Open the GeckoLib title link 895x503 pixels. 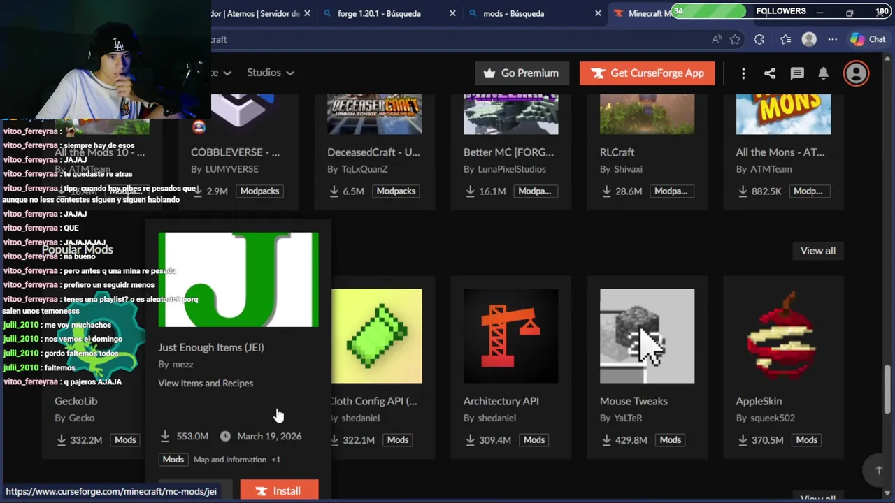point(76,401)
